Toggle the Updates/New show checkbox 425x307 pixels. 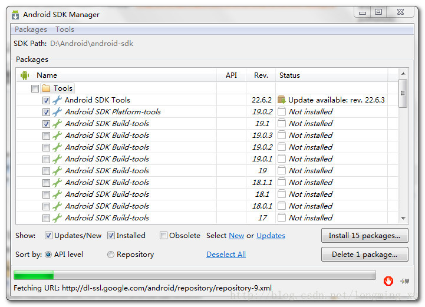click(48, 236)
